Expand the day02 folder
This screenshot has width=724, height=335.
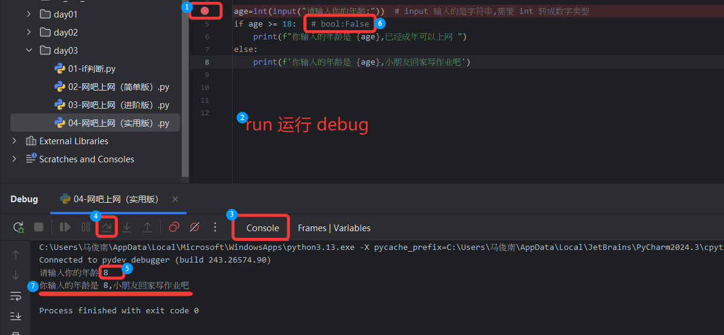point(28,33)
